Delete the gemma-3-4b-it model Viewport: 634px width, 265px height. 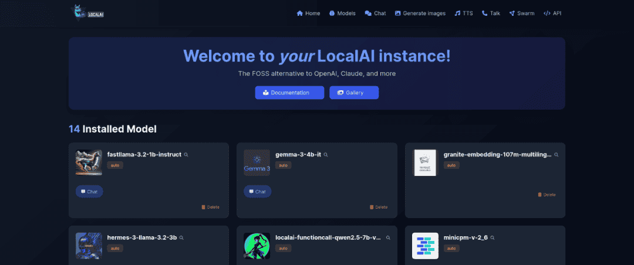tap(379, 207)
